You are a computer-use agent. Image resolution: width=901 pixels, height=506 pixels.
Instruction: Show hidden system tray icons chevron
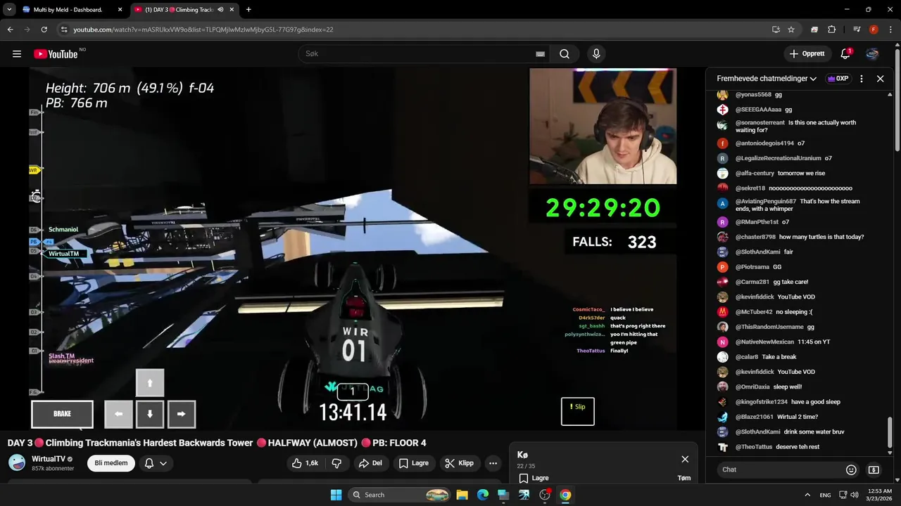[807, 495]
